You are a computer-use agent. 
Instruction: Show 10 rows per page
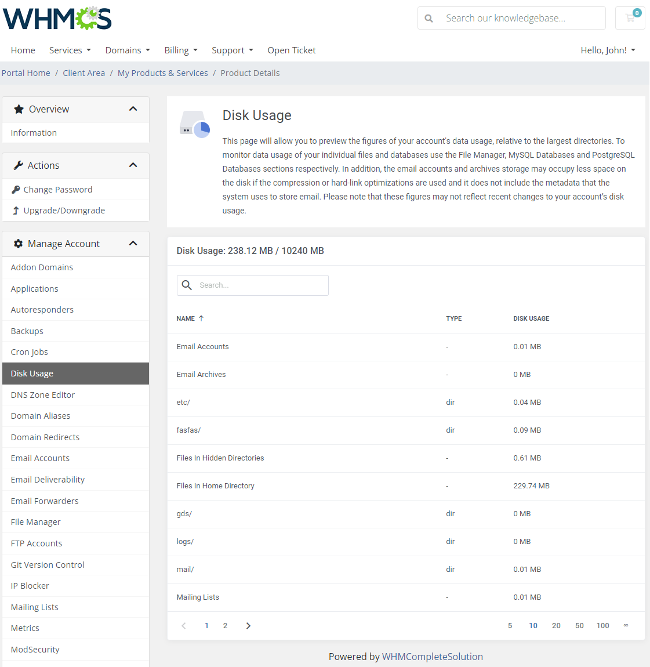(533, 626)
